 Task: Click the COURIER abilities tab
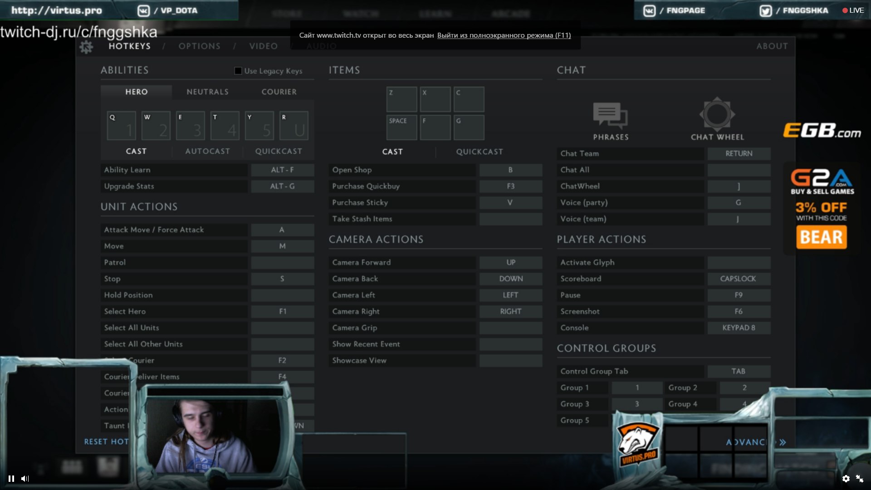click(279, 92)
